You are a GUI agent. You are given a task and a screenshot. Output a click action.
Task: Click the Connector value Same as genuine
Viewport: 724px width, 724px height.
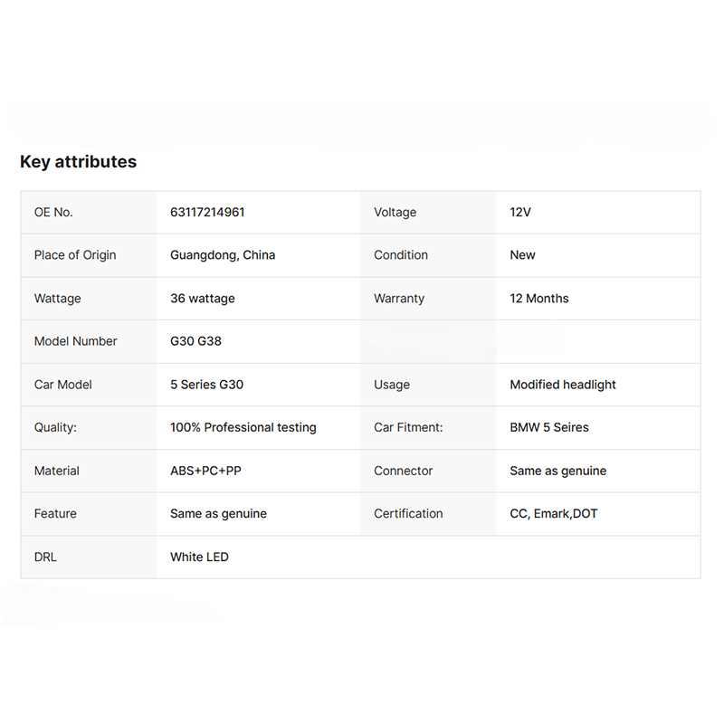(558, 471)
